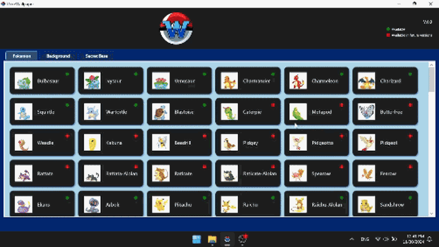Open File Explorer from the taskbar
The image size is (439, 247).
coord(212,239)
